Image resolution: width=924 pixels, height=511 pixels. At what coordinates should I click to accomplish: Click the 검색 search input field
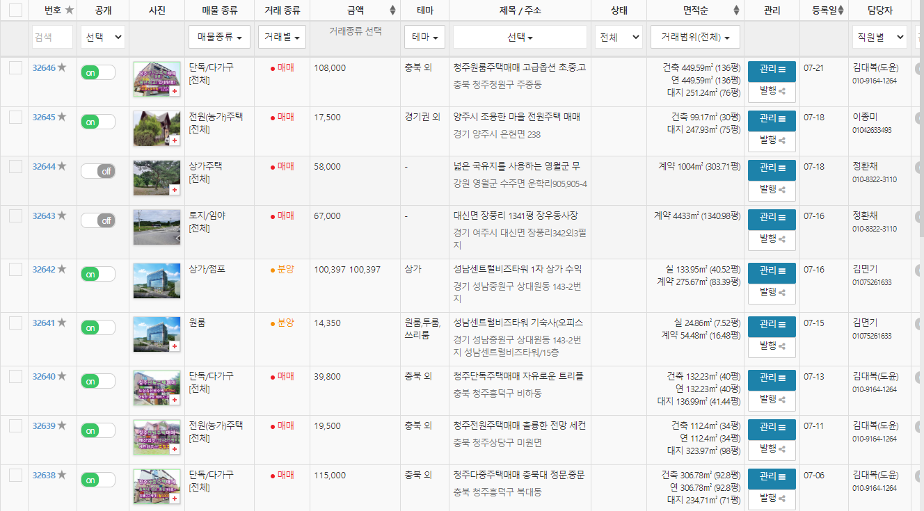pyautogui.click(x=52, y=37)
